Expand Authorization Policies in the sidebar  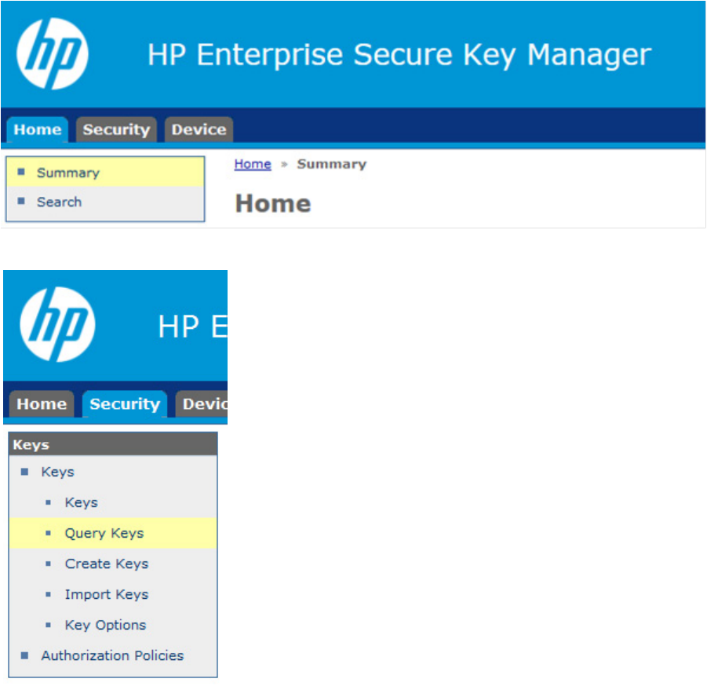pos(113,656)
